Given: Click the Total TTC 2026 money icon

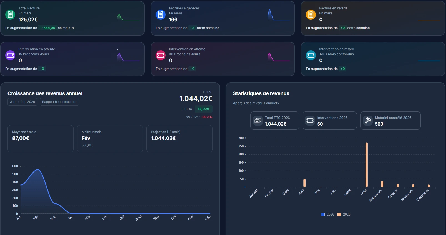Looking at the screenshot, I should (x=258, y=121).
